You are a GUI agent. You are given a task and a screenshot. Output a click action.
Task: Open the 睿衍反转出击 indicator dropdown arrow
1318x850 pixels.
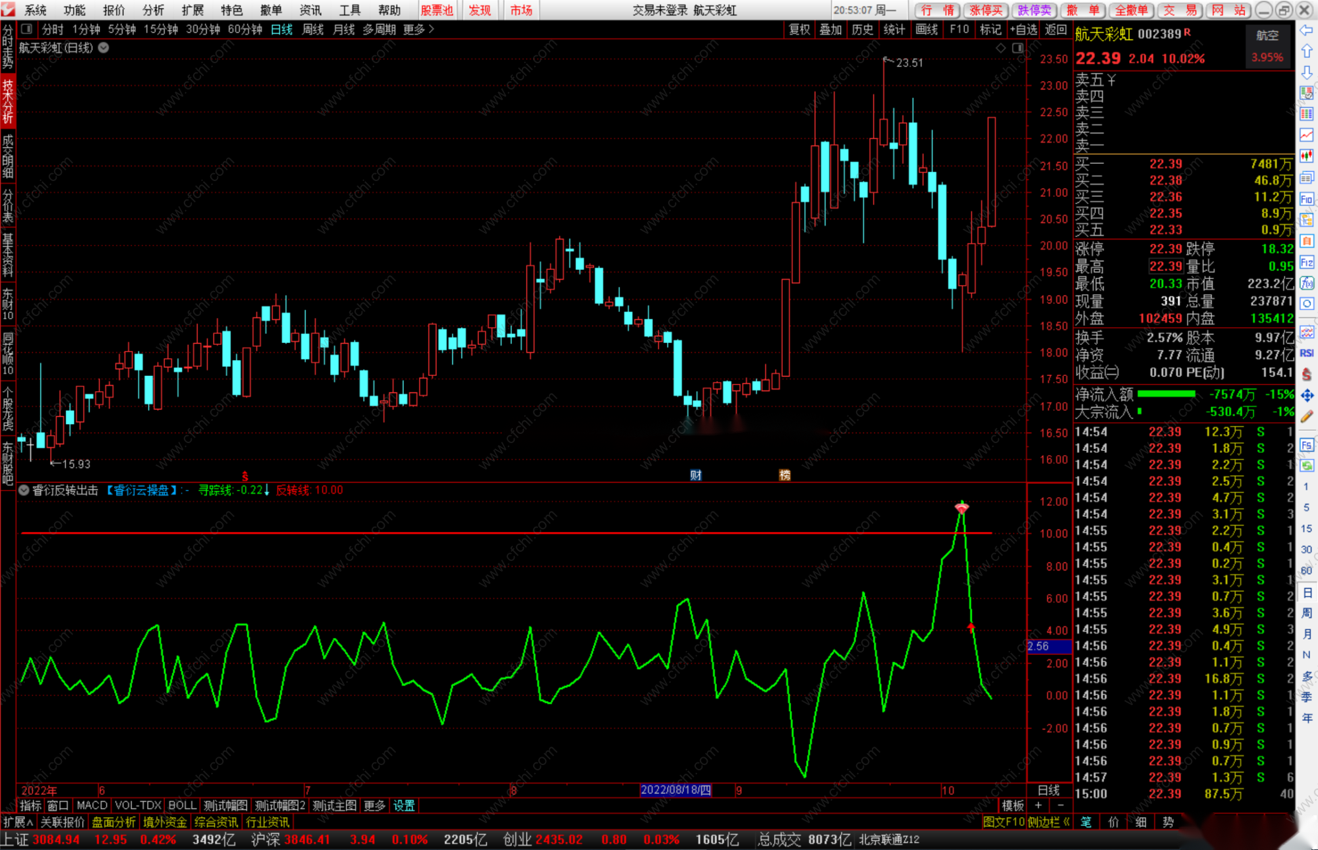pos(24,490)
